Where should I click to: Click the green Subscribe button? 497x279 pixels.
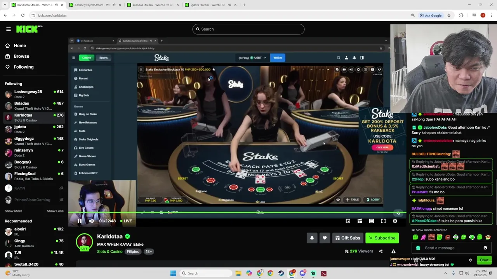click(x=382, y=238)
